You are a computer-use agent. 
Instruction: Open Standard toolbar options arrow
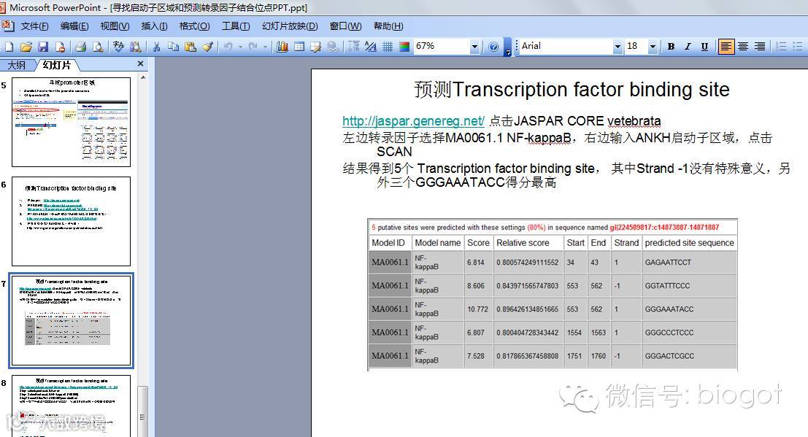click(x=507, y=47)
